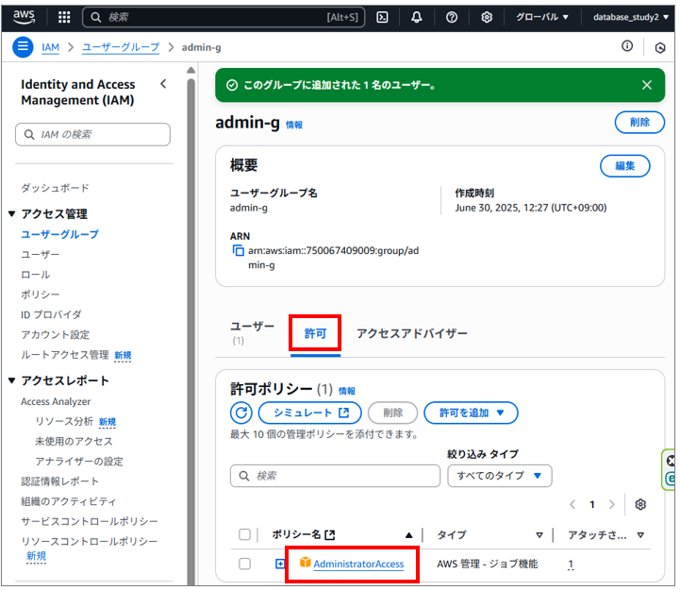
Task: Toggle the hamburger navigation menu button
Action: pyautogui.click(x=23, y=46)
